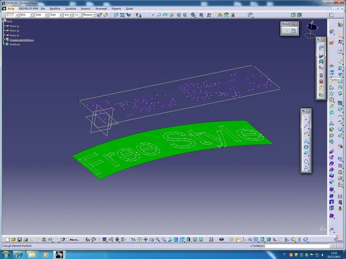The height and width of the screenshot is (259, 346).
Task: Click the What's This help cursor icon
Action: tap(63, 240)
